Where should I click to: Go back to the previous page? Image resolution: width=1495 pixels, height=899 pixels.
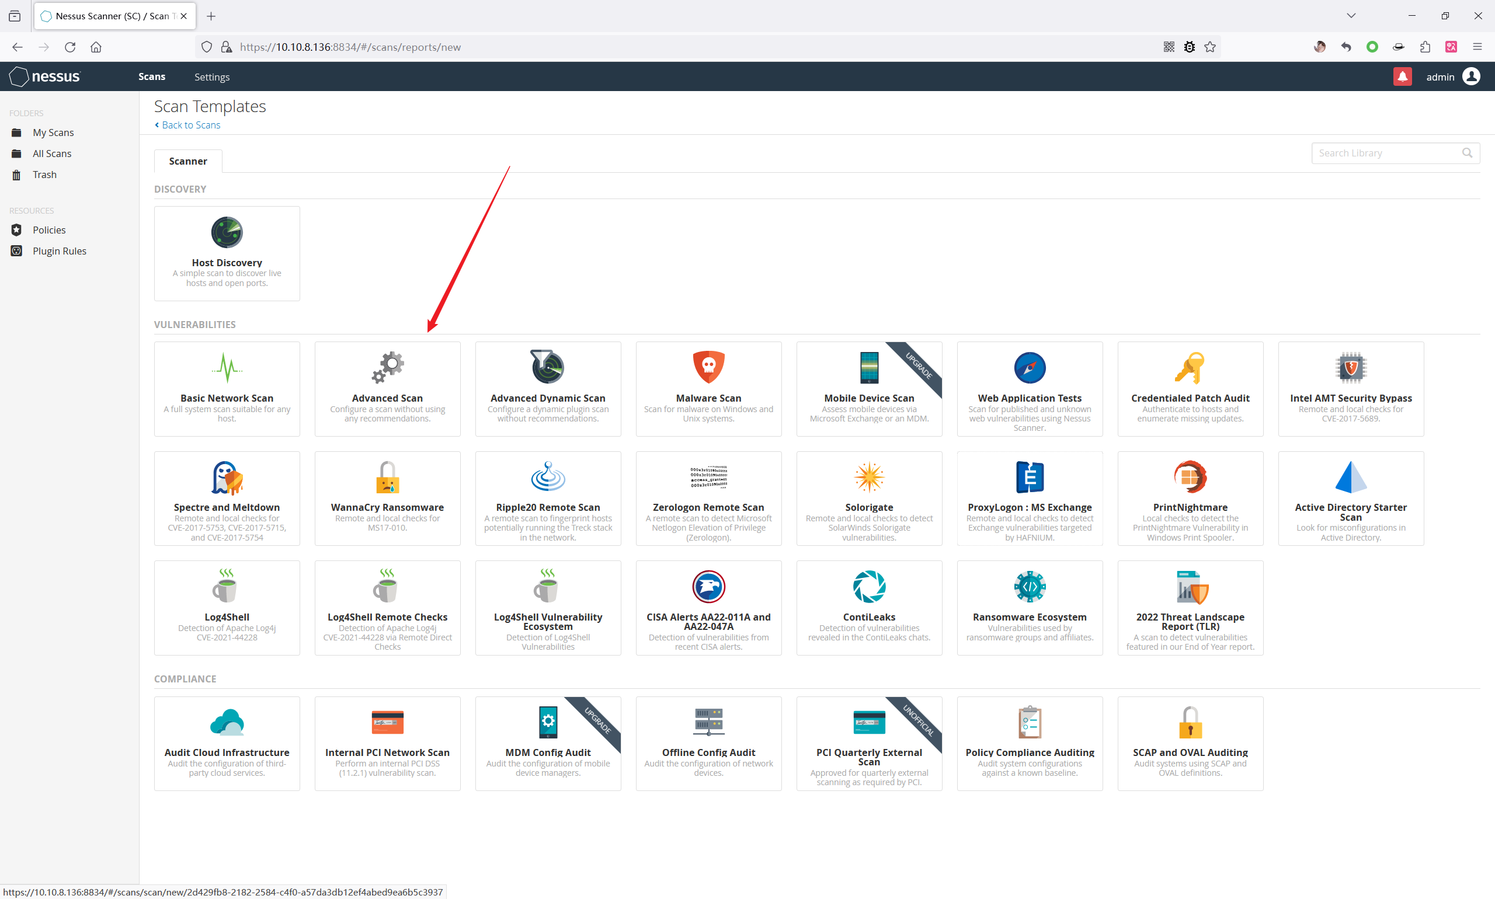pyautogui.click(x=17, y=47)
